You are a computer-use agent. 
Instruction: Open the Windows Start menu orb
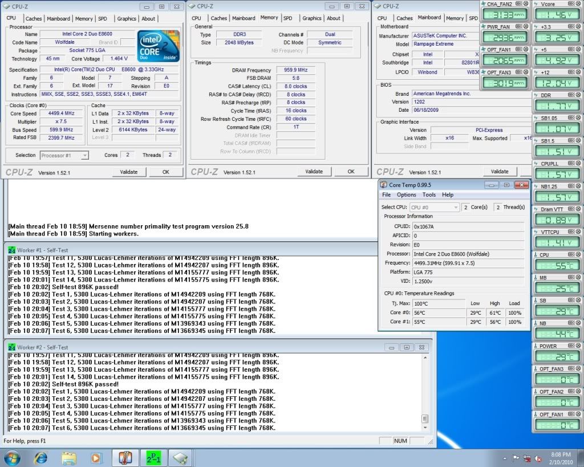point(12,458)
